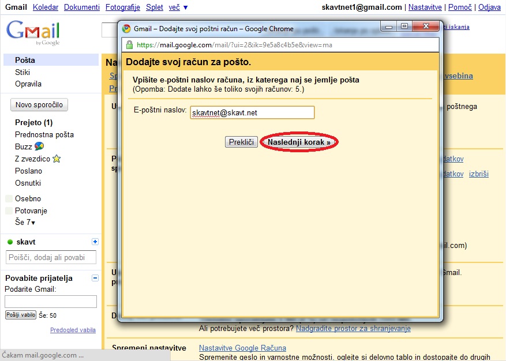Open Opravila in the left sidebar
This screenshot has height=361, width=506.
pos(28,84)
